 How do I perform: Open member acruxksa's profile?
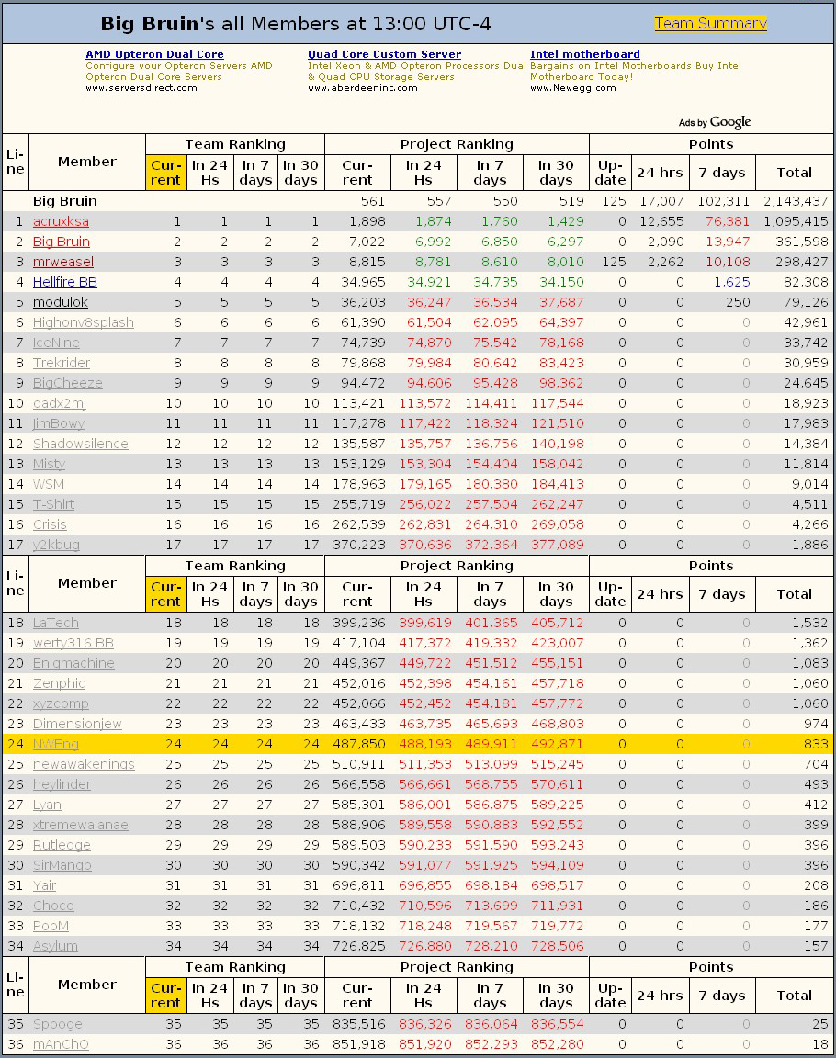coord(61,221)
